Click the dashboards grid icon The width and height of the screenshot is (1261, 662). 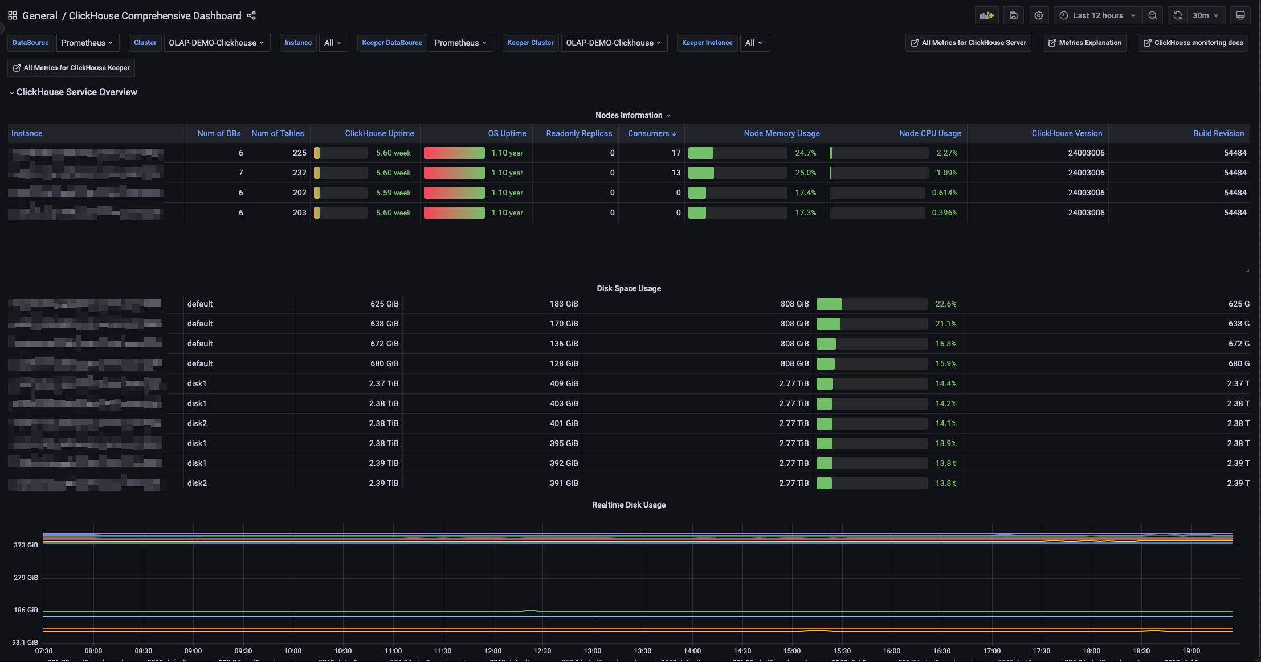[x=12, y=15]
